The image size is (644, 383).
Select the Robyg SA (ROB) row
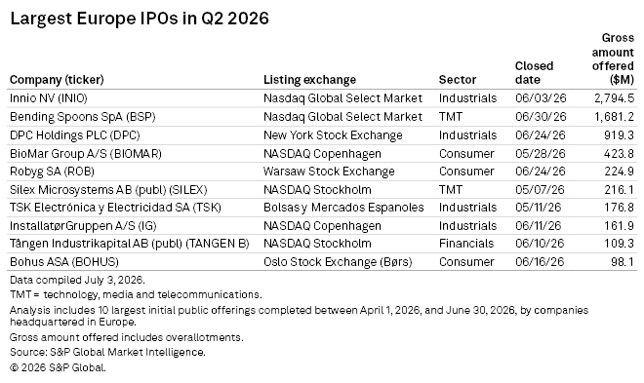322,172
